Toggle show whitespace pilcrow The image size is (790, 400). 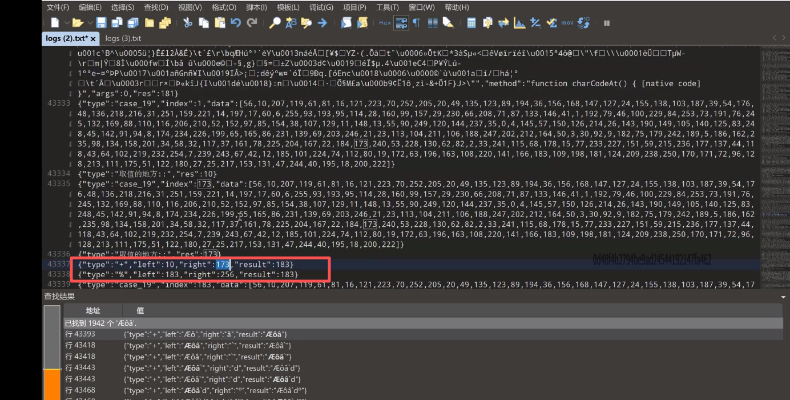pos(417,23)
